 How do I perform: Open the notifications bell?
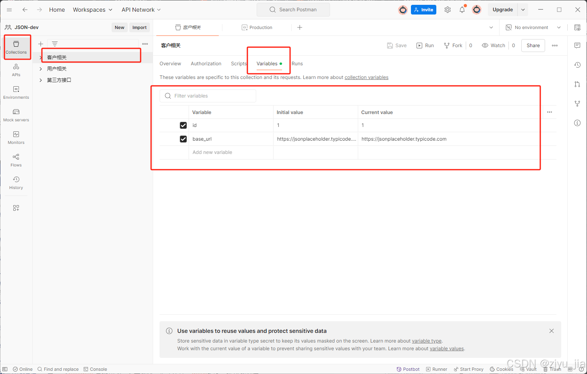(x=462, y=10)
